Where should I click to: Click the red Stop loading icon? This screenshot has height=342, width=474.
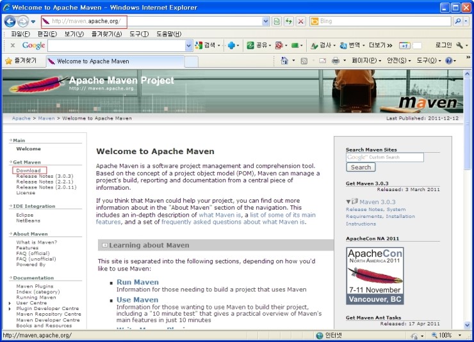(x=301, y=21)
